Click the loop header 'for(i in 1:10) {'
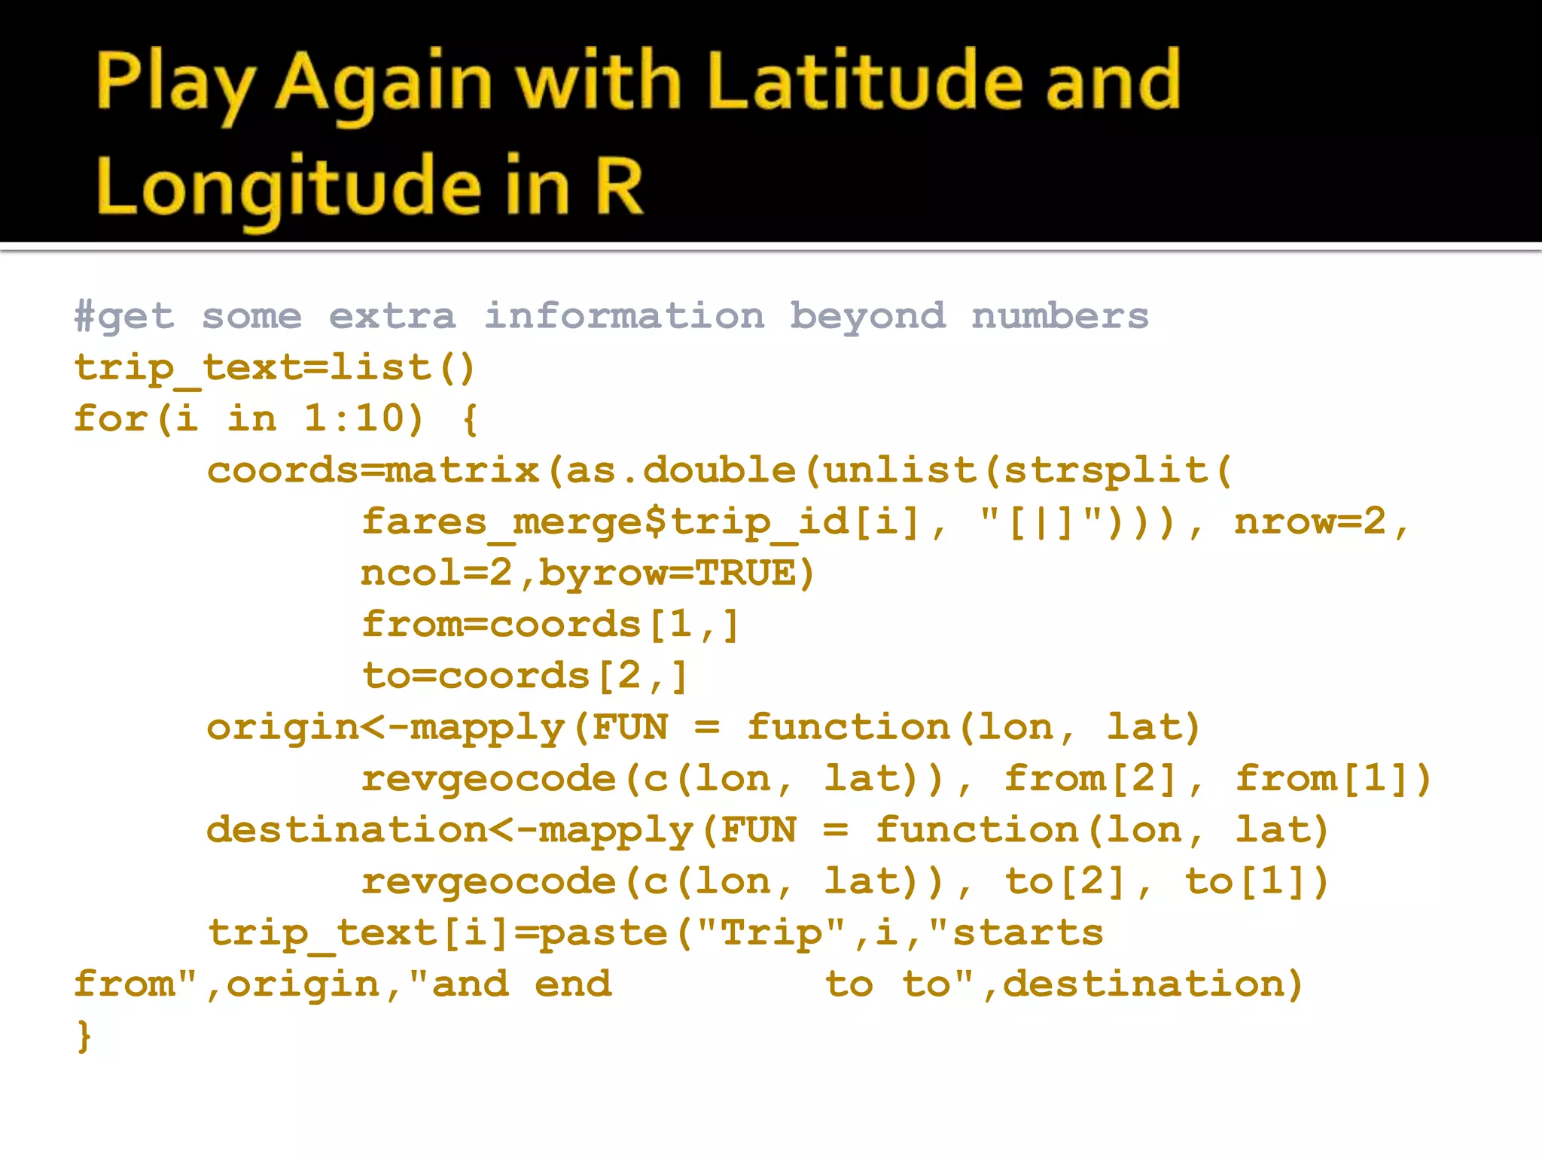The width and height of the screenshot is (1542, 1156). point(276,418)
